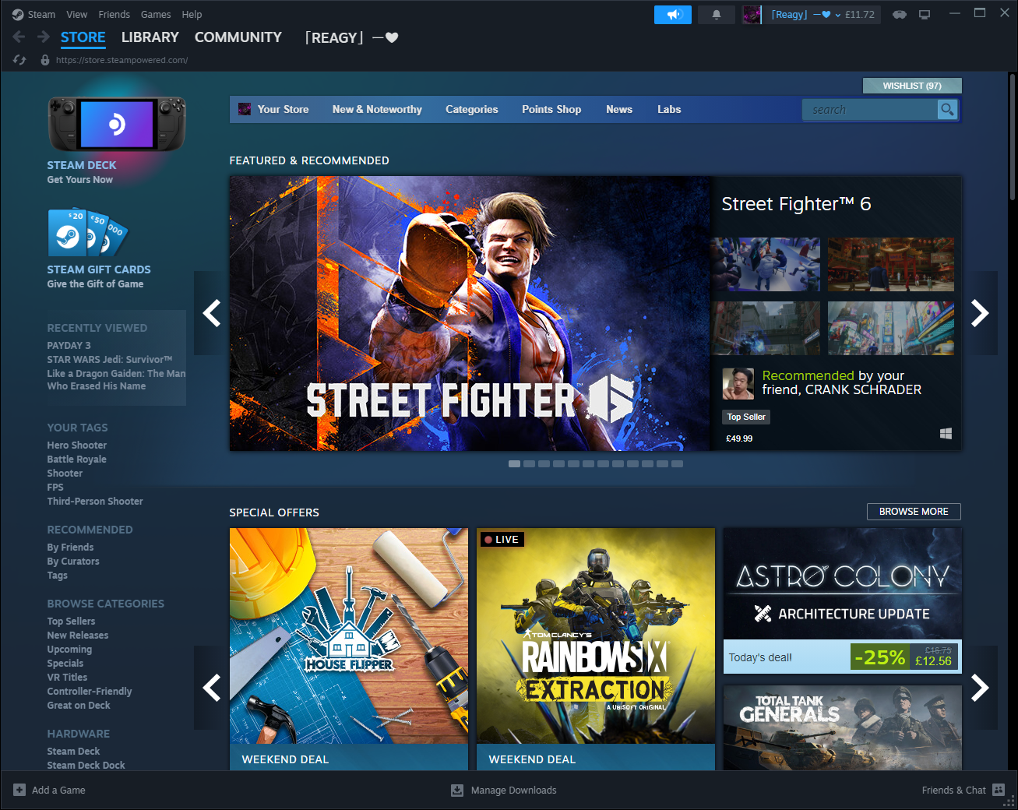Click the Reagy profile avatar icon

click(x=751, y=14)
